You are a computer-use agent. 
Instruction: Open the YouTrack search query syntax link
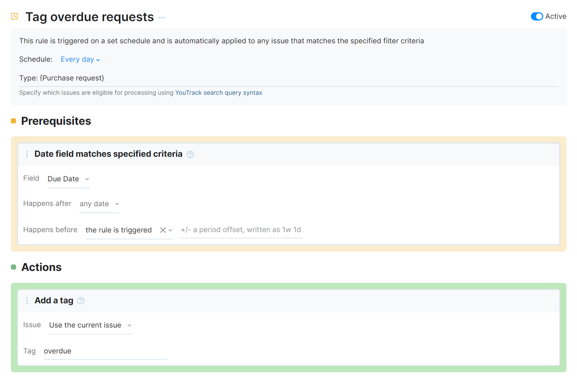tap(218, 92)
